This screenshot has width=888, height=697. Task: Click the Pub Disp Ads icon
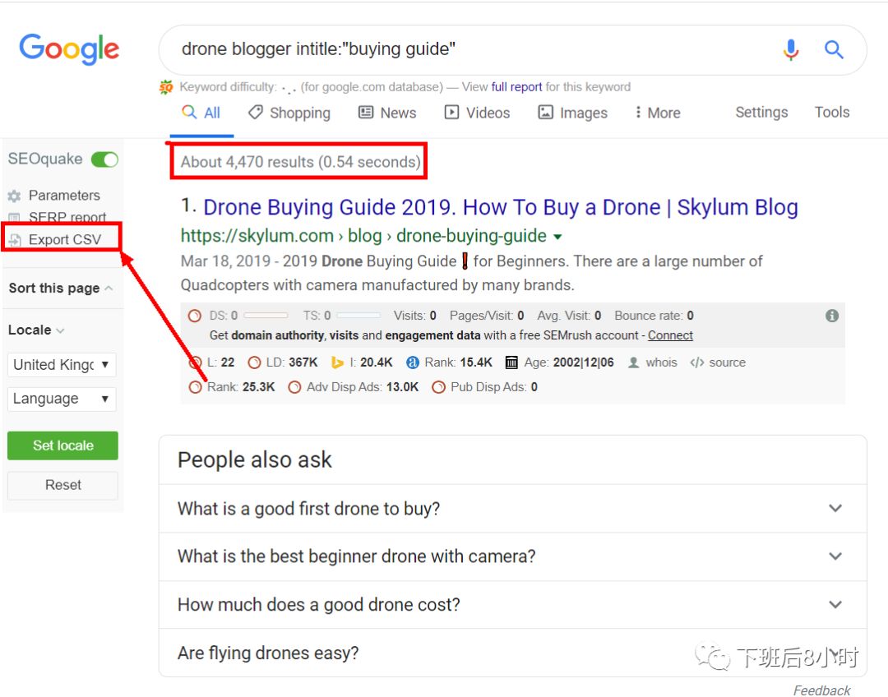(x=438, y=387)
